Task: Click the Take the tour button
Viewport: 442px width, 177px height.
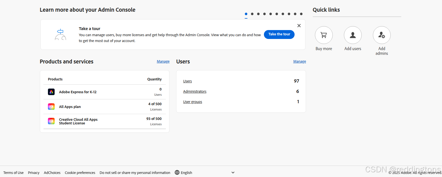Action: coord(279,34)
